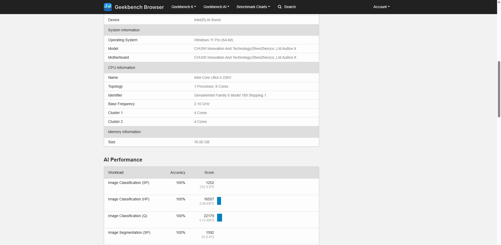Click the Image Classification (Q) workload row
Viewport: 501px width, 245px height.
click(211, 220)
